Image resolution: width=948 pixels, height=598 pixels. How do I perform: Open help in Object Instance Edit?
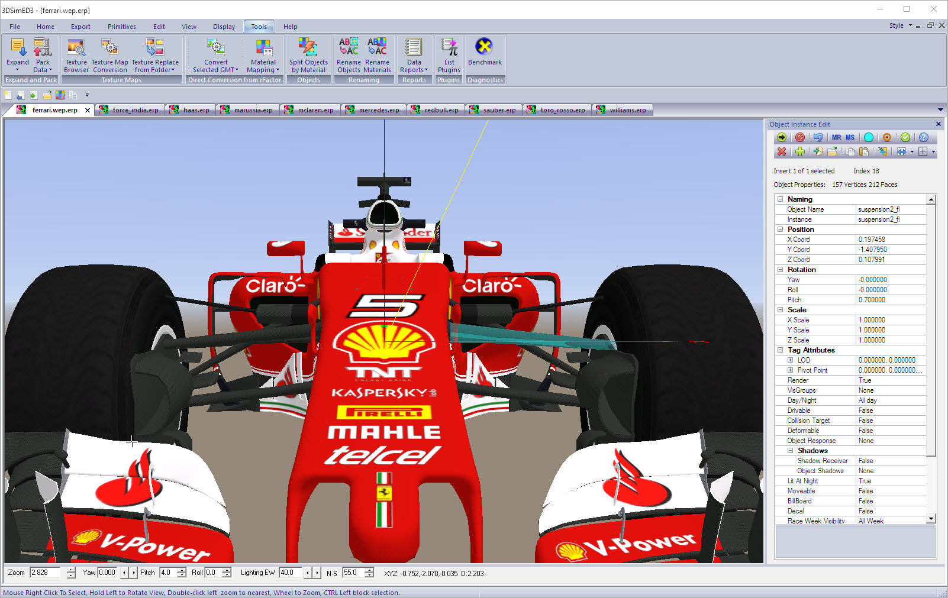pyautogui.click(x=924, y=137)
